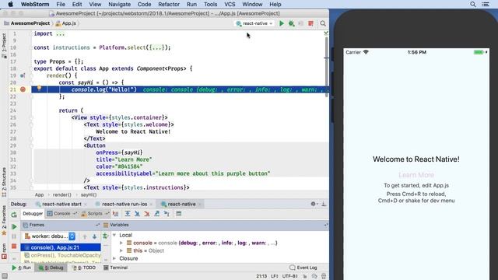
Task: Select the next frame down arrow
Action: 95,236
